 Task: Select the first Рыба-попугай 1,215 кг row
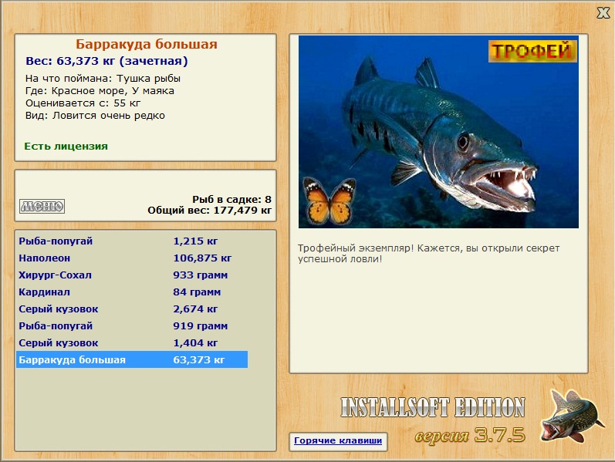132,241
